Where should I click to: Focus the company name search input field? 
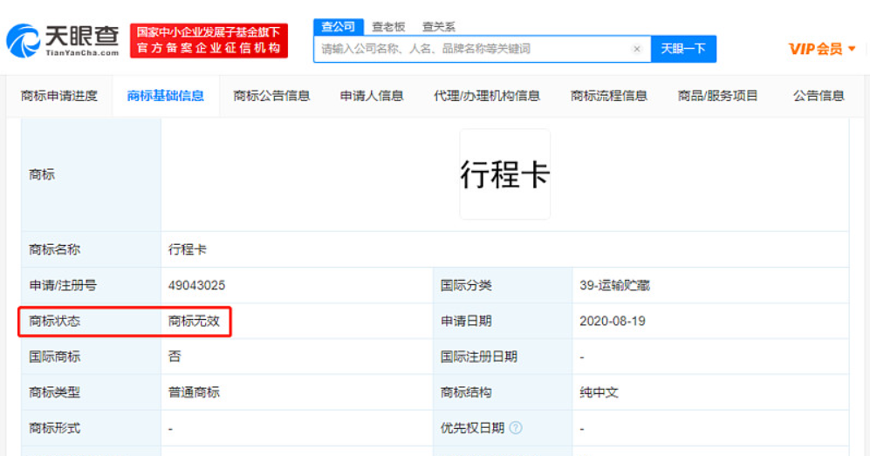pos(471,49)
